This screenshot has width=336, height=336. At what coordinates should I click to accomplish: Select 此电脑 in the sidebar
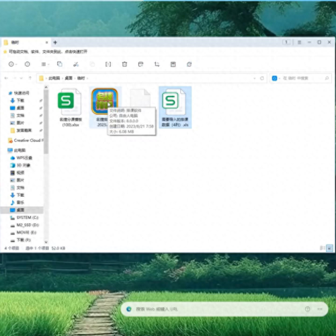pos(17,151)
